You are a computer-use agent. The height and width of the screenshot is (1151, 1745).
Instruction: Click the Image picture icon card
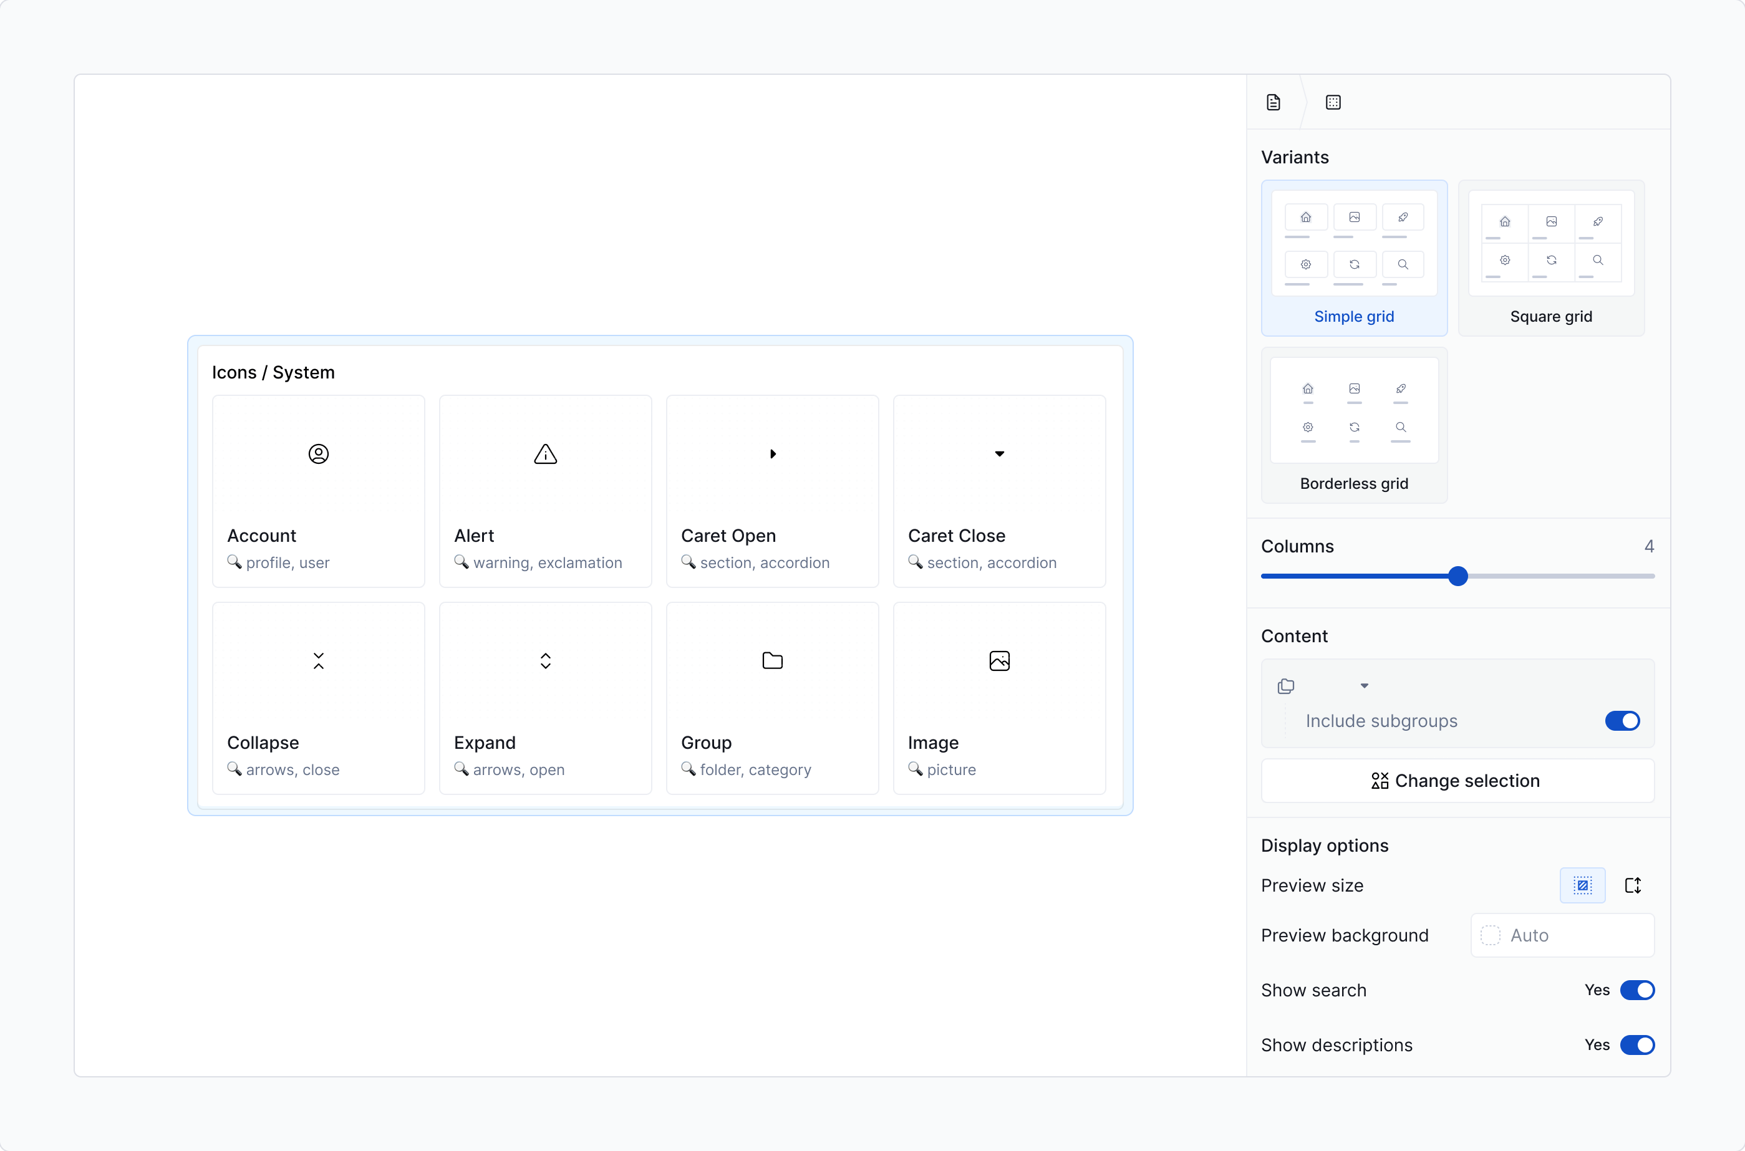[x=999, y=698]
